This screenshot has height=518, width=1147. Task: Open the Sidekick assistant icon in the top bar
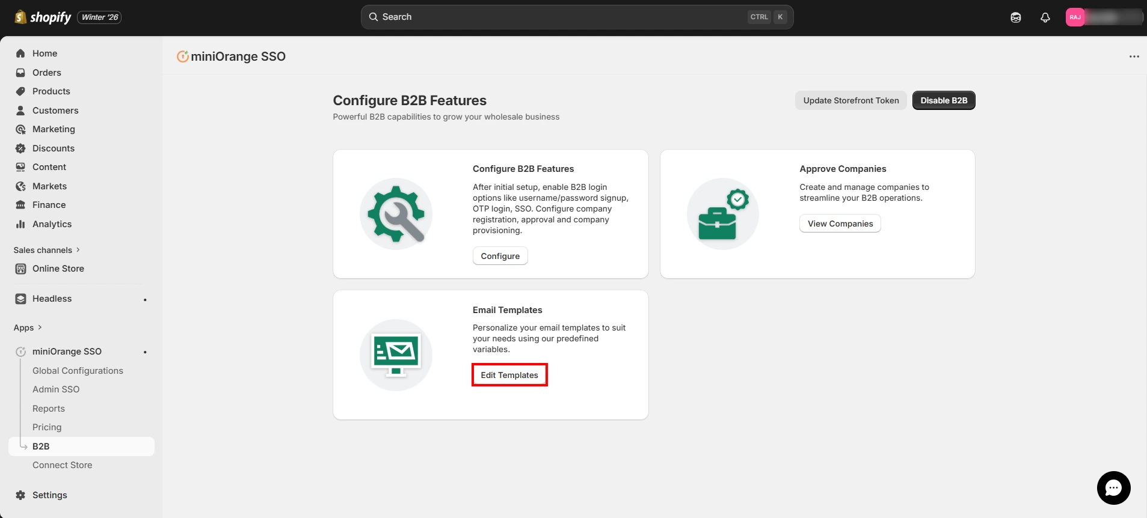pos(1015,17)
